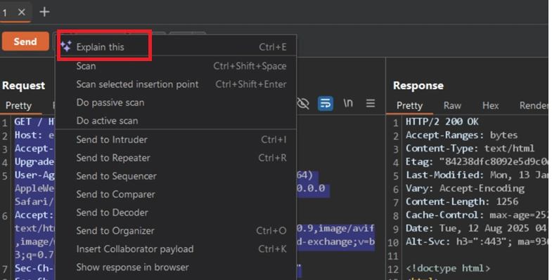Click the Vary: Accept-Encoding line
The width and height of the screenshot is (552, 280).
click(x=465, y=188)
